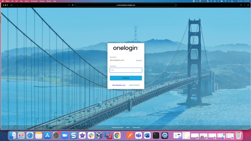Viewport: 251px width, 141px height.
Task: Open the orange pen app in dock
Action: click(x=130, y=136)
